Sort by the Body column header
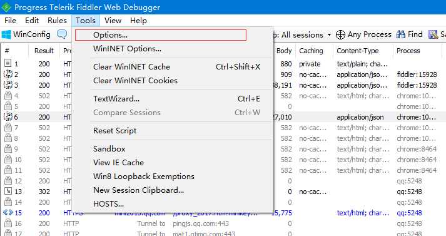The image size is (446, 236). 284,51
